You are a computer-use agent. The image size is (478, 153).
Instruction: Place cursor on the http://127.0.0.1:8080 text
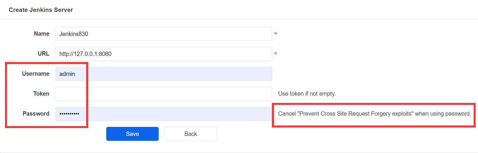85,54
